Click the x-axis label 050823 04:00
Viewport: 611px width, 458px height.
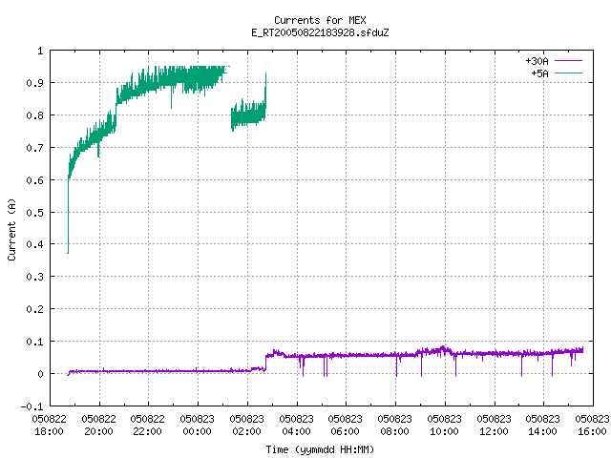(x=297, y=425)
